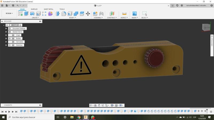The width and height of the screenshot is (214, 120).
Task: Open the Design workspace dropdown
Action: coord(9,13)
